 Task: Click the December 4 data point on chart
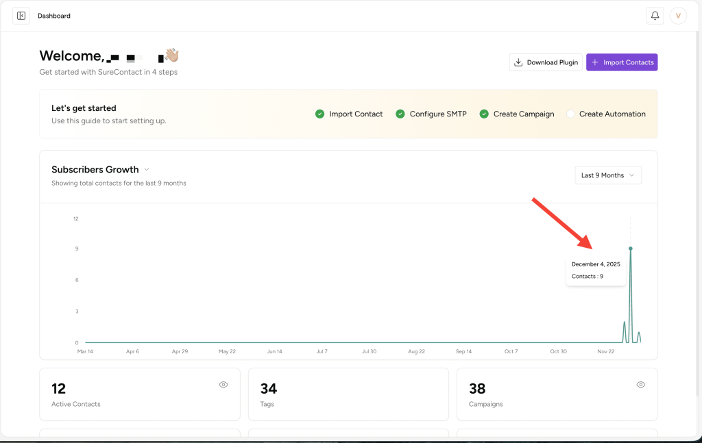click(x=630, y=249)
